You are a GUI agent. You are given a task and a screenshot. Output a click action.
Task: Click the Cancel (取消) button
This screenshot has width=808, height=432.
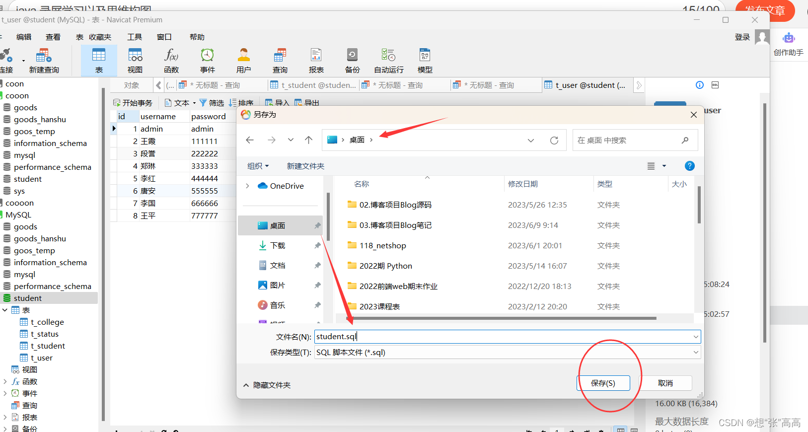(x=665, y=383)
